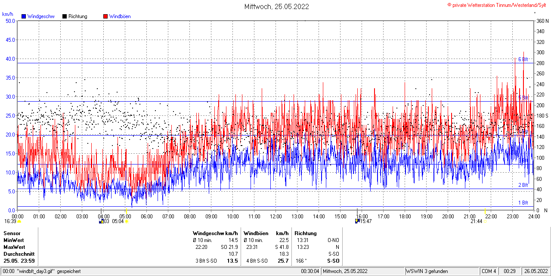Click the chart title Mittwoch, 25.05.2022
551x276 pixels.
(276, 6)
